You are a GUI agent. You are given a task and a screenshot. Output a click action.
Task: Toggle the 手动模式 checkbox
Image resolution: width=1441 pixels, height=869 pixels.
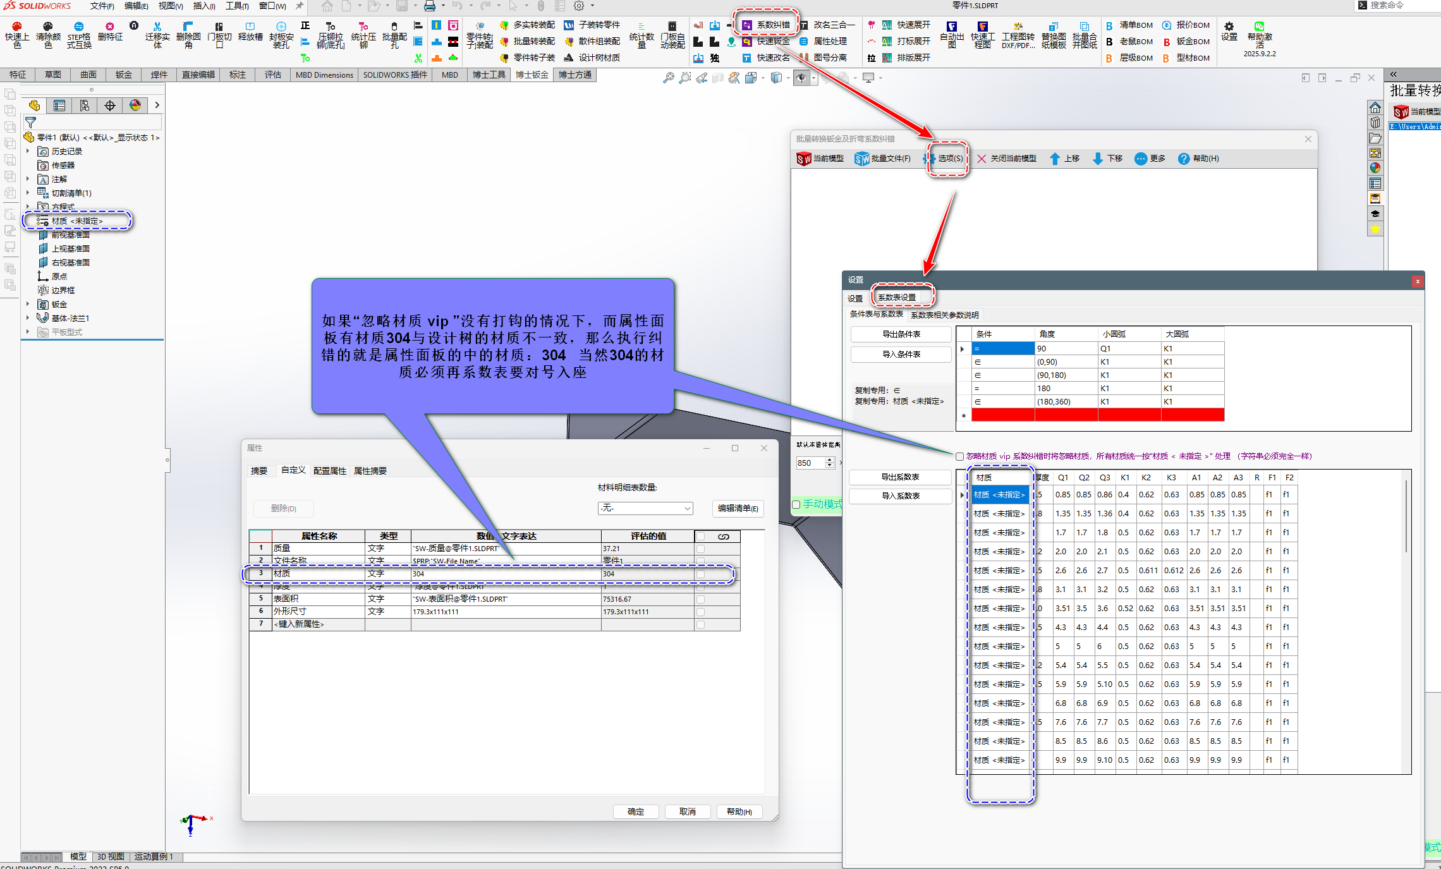[796, 504]
